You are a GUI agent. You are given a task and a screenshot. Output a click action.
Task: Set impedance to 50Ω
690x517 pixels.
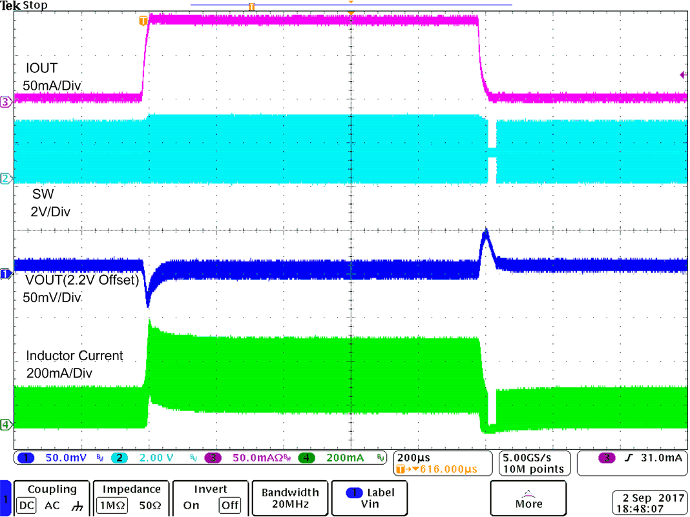151,506
